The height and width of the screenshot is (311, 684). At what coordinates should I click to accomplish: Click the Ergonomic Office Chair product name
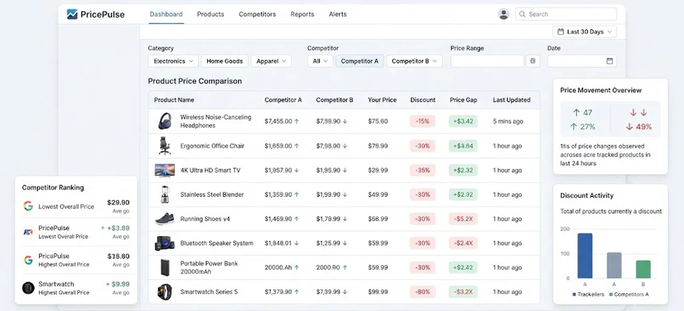pyautogui.click(x=213, y=146)
